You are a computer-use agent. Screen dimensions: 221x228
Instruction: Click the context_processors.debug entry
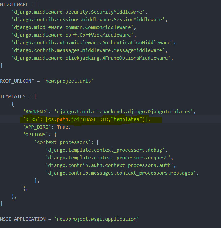click(x=105, y=150)
